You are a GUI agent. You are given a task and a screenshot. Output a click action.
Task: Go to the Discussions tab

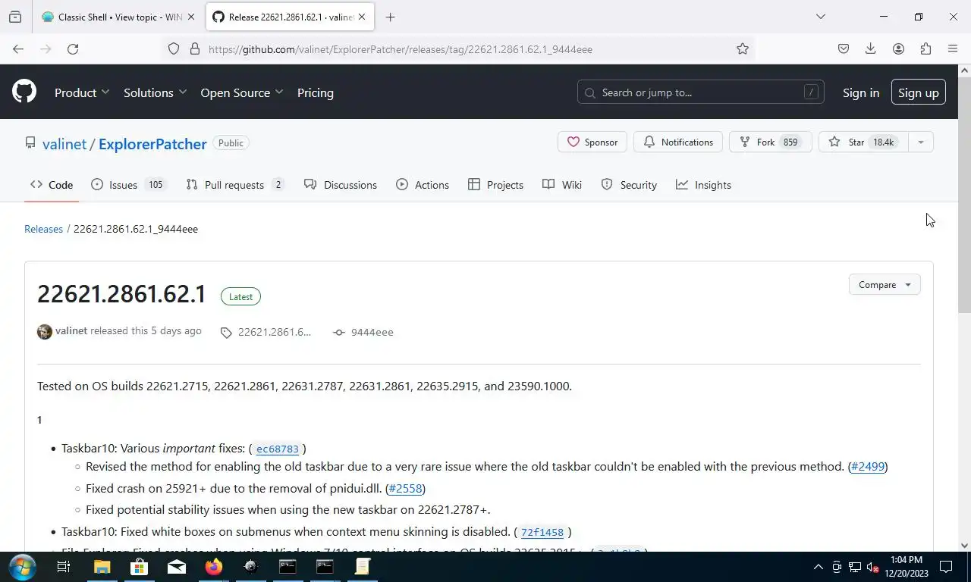tap(341, 185)
